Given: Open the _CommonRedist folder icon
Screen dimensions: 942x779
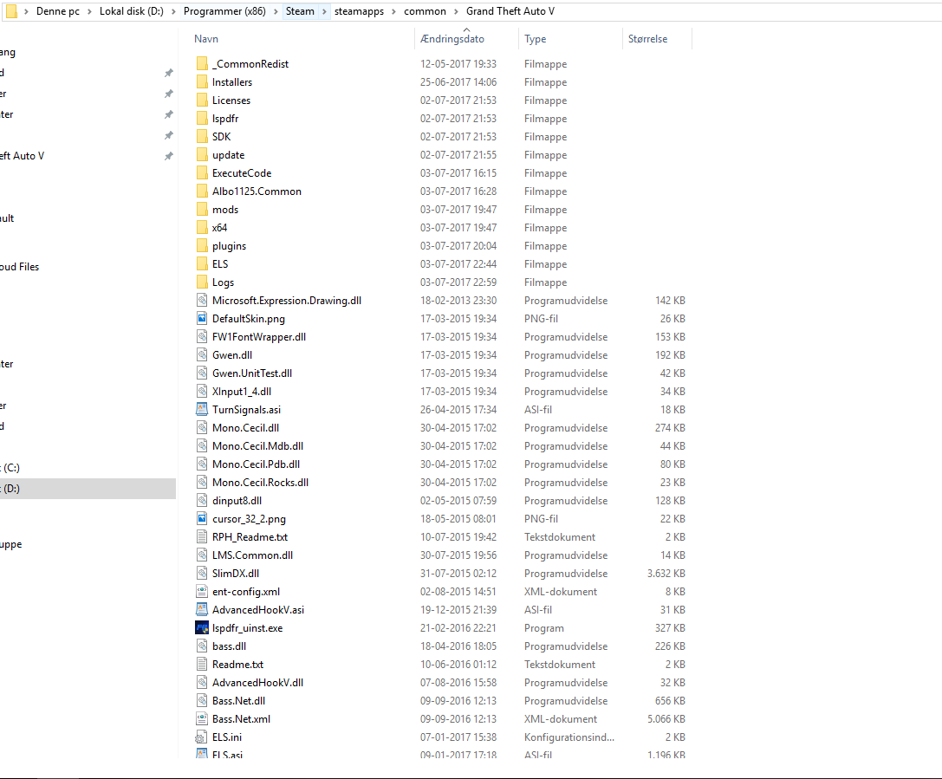Looking at the screenshot, I should pyautogui.click(x=203, y=63).
